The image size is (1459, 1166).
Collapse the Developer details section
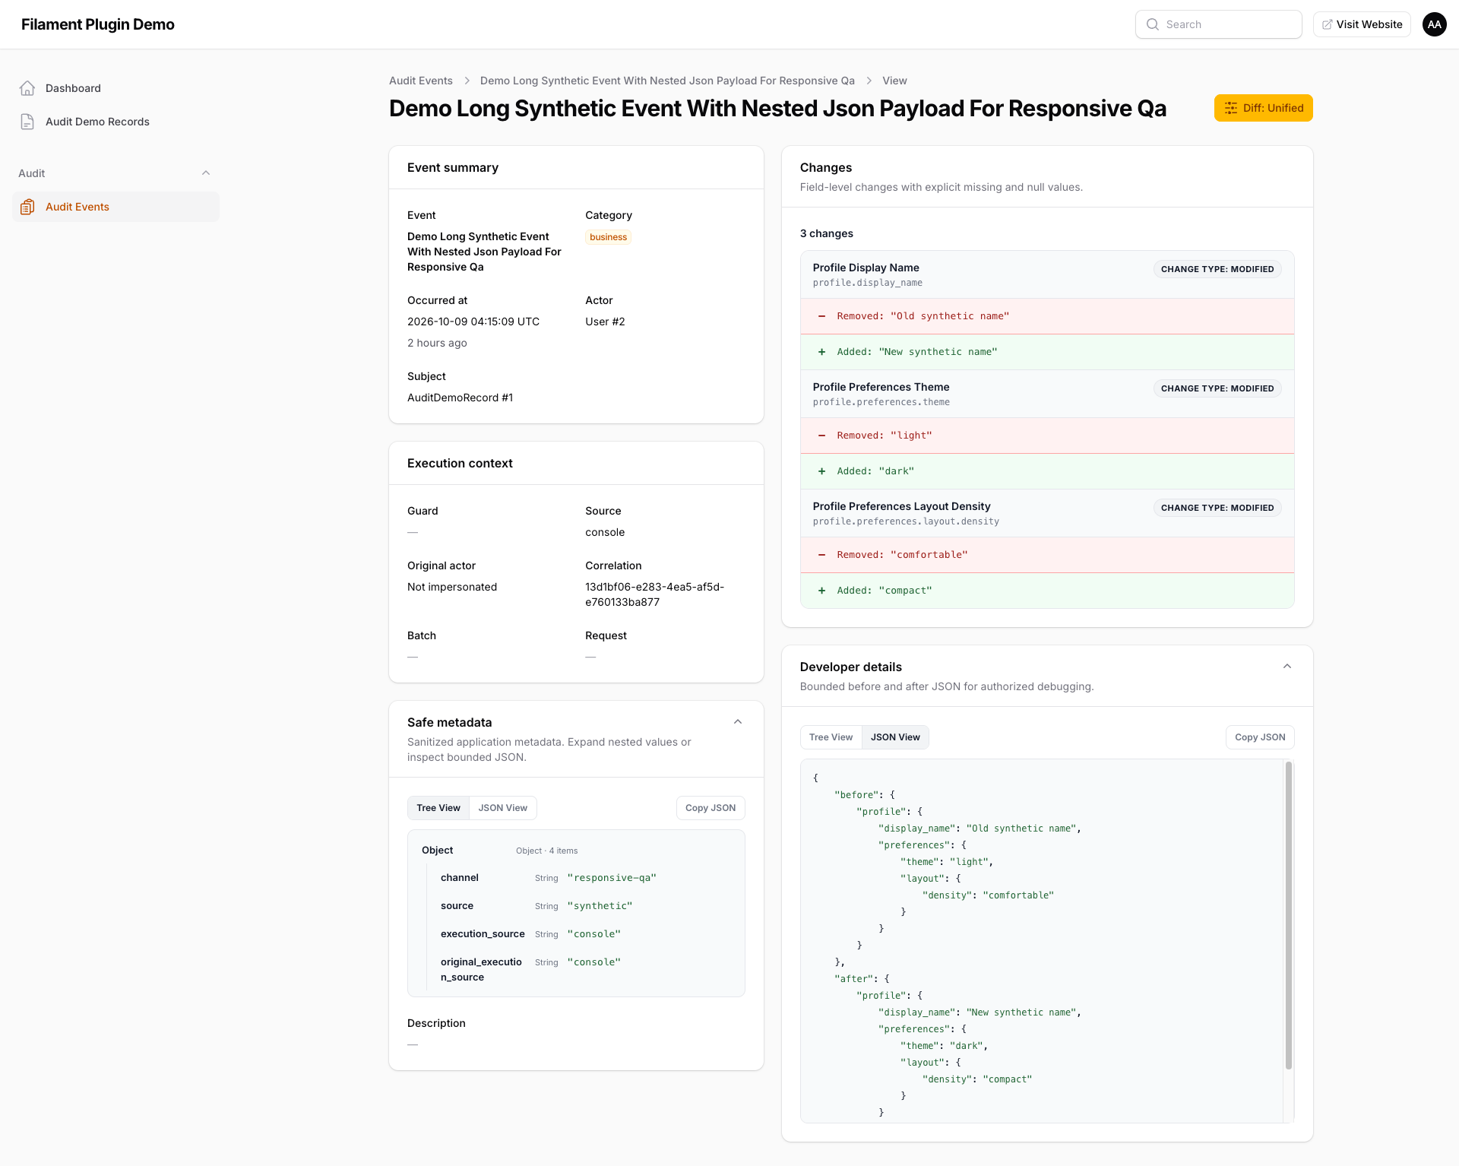pos(1287,667)
